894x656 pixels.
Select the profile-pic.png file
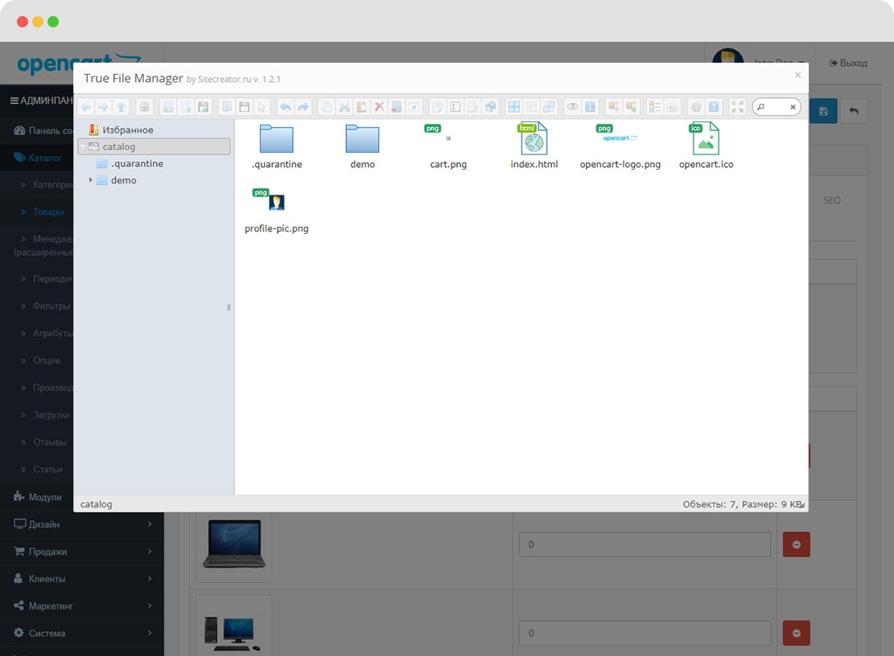point(277,211)
